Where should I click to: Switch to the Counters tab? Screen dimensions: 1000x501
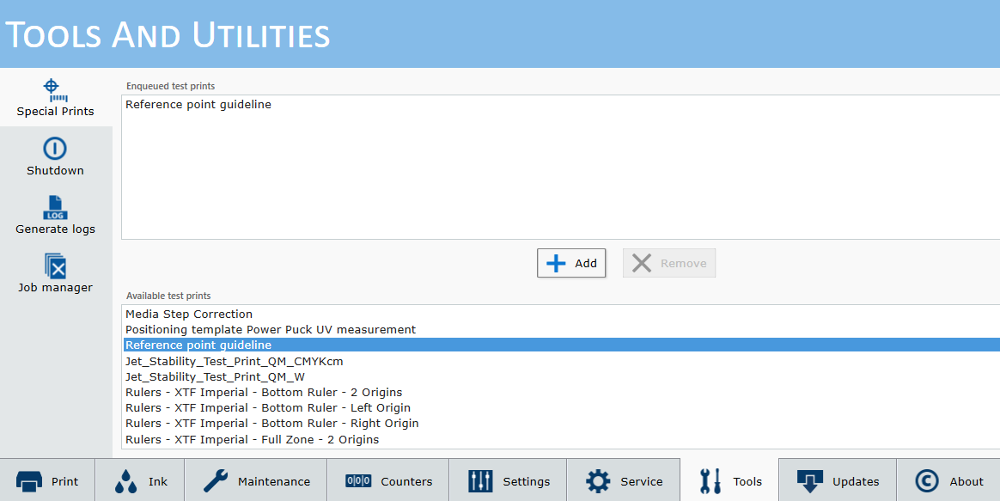tap(388, 481)
